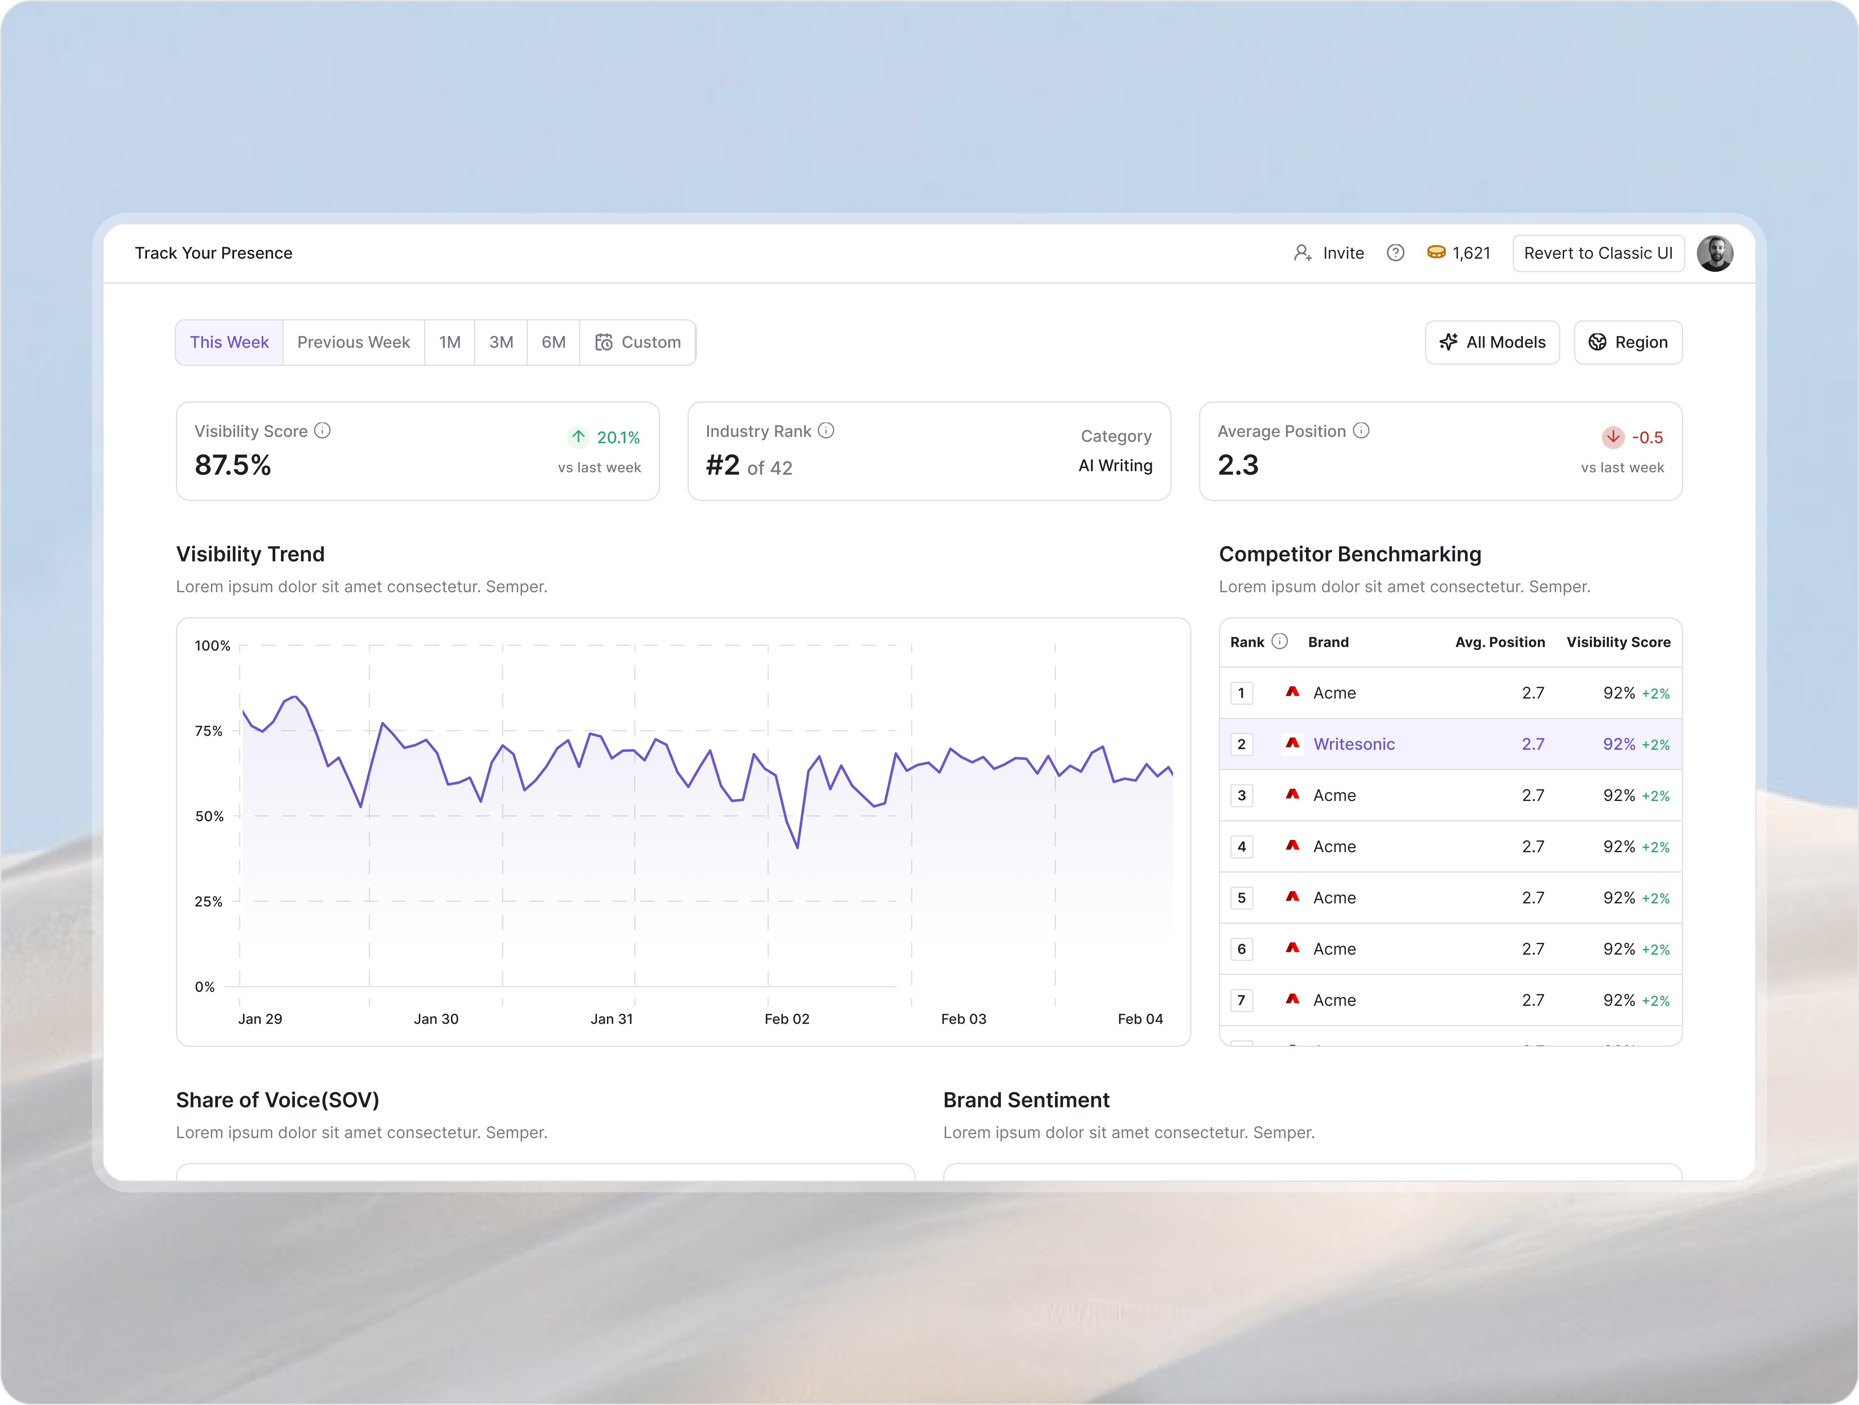
Task: Click Industry Rank info icon
Action: point(826,431)
